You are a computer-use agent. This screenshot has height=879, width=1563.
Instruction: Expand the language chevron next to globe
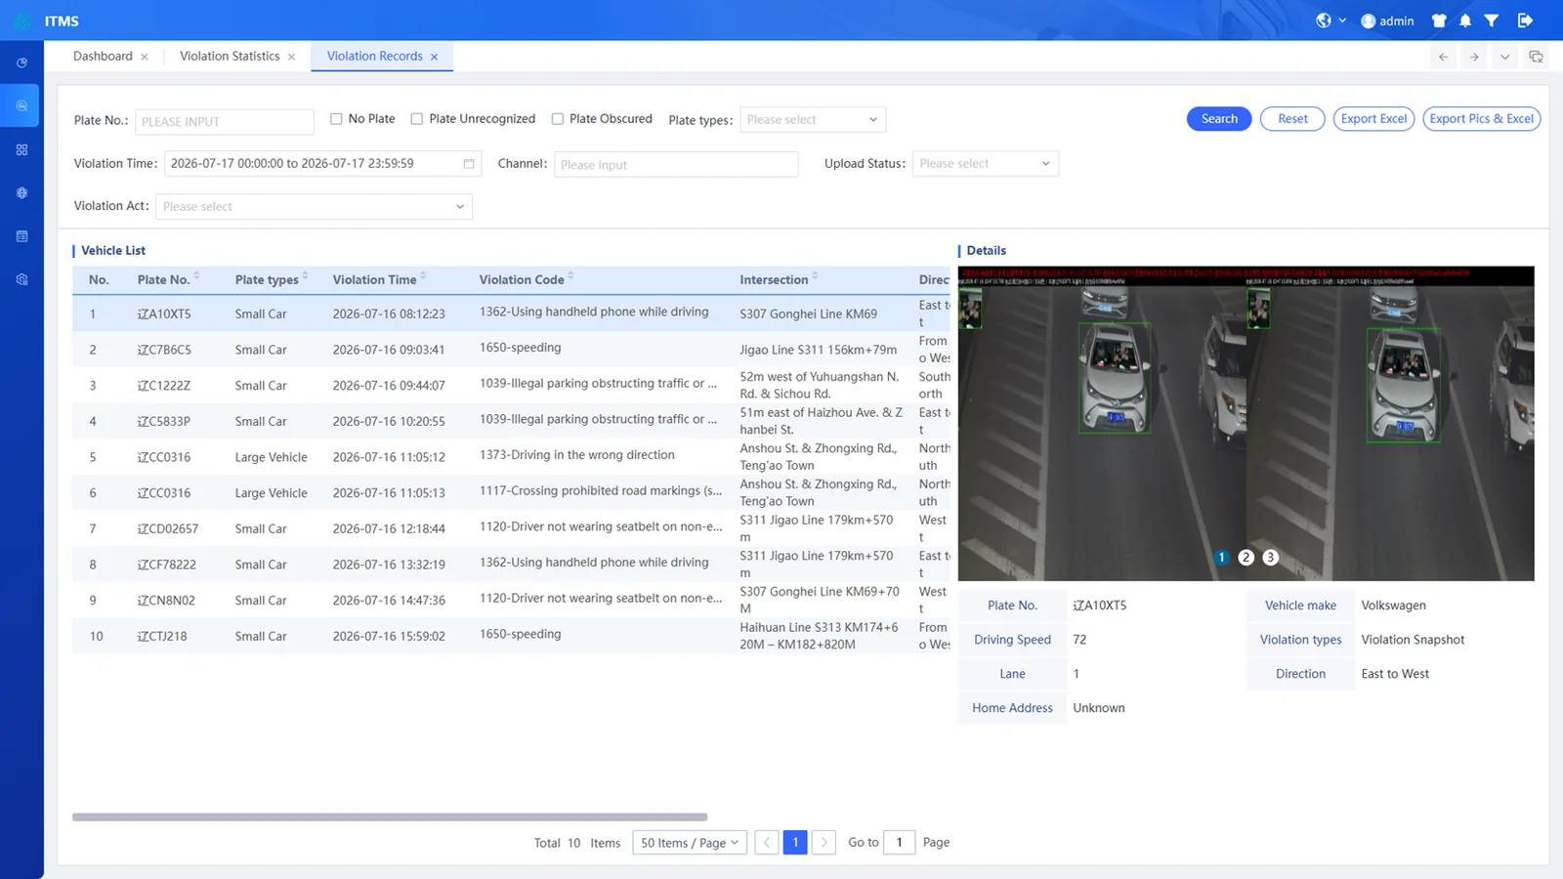[x=1342, y=21]
